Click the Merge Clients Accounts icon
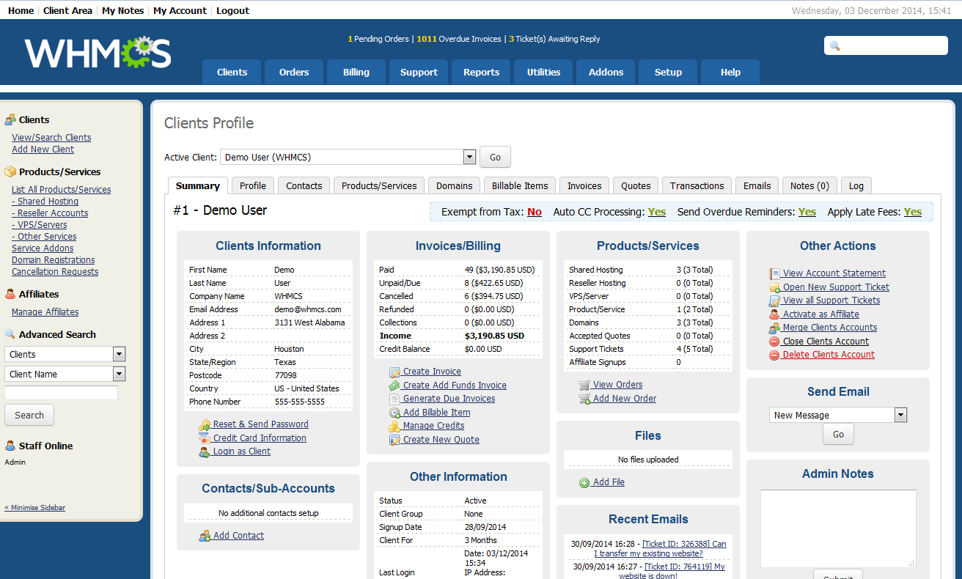Viewport: 962px width, 579px height. [x=774, y=328]
